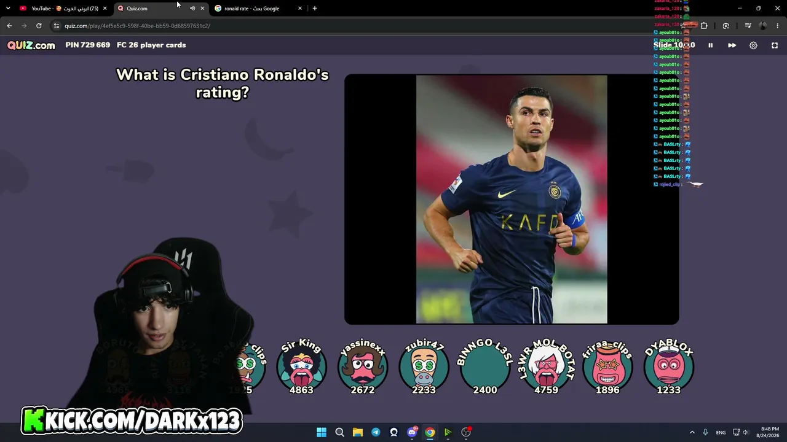Image resolution: width=787 pixels, height=442 pixels.
Task: Skip forward to the next quiz slide
Action: pyautogui.click(x=732, y=45)
